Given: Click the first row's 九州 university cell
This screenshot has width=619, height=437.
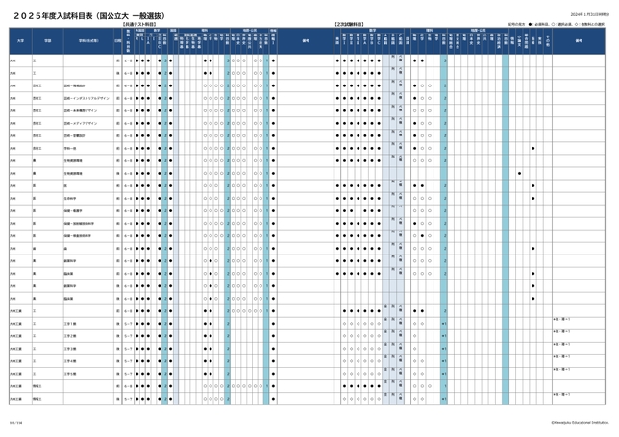Looking at the screenshot, I should (12, 60).
